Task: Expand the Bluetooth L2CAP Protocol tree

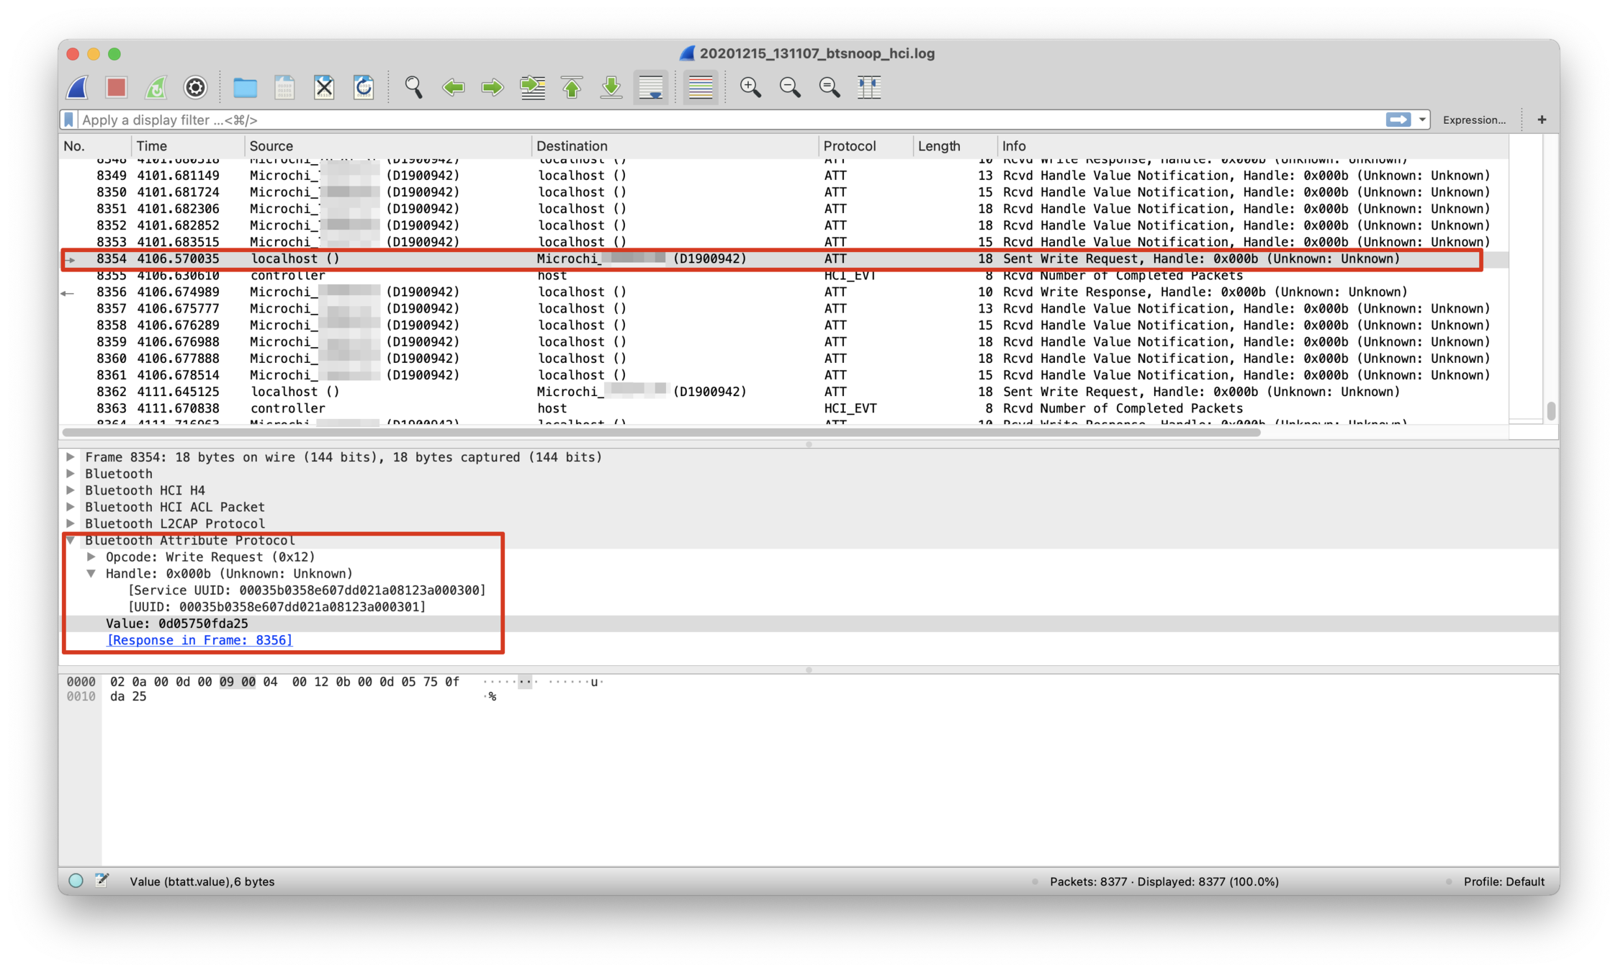Action: click(x=71, y=523)
